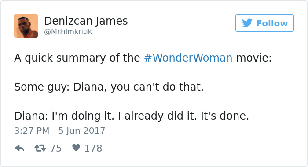This screenshot has height=167, width=308.
Task: Click the "Follow" text label
Action: point(272,23)
